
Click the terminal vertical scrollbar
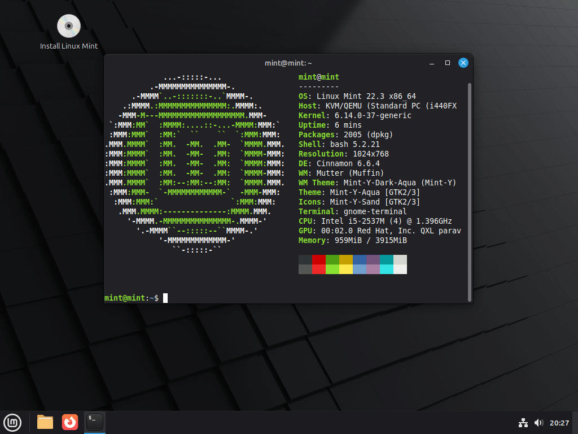[x=469, y=192]
